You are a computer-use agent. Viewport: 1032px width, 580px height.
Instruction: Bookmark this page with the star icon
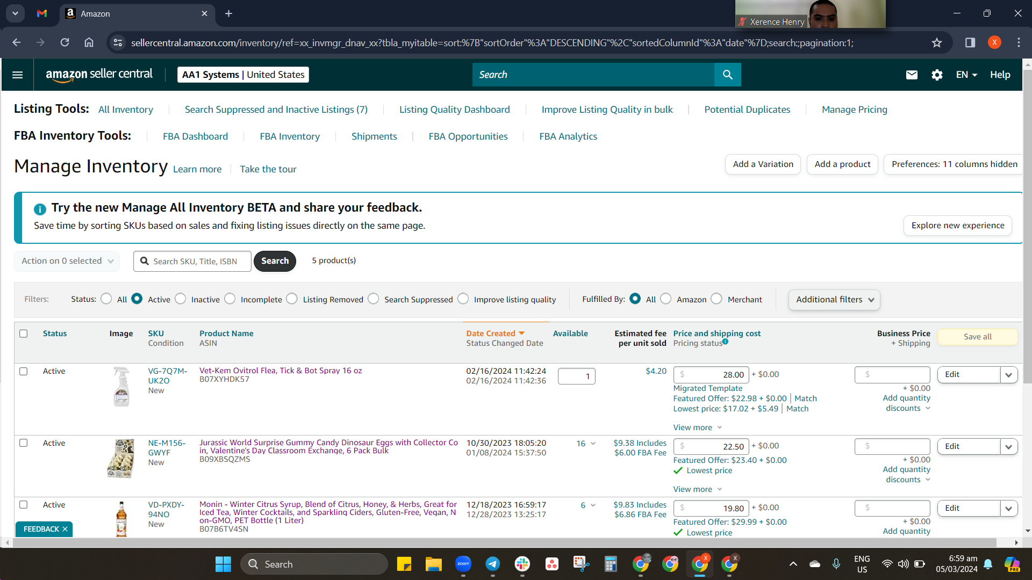coord(937,42)
